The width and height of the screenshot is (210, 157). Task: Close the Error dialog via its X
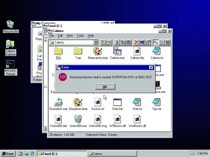151,68
